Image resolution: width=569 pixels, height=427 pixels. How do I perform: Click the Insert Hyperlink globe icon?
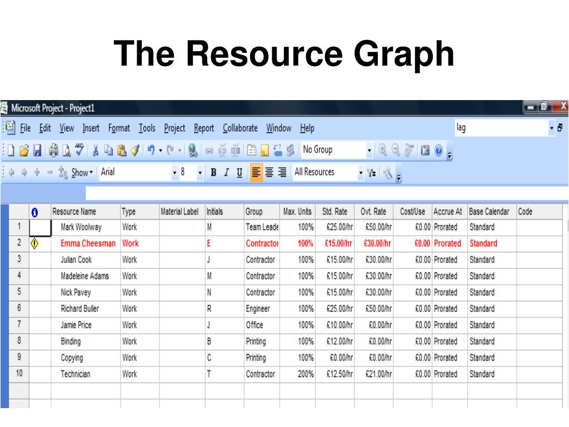tap(193, 150)
